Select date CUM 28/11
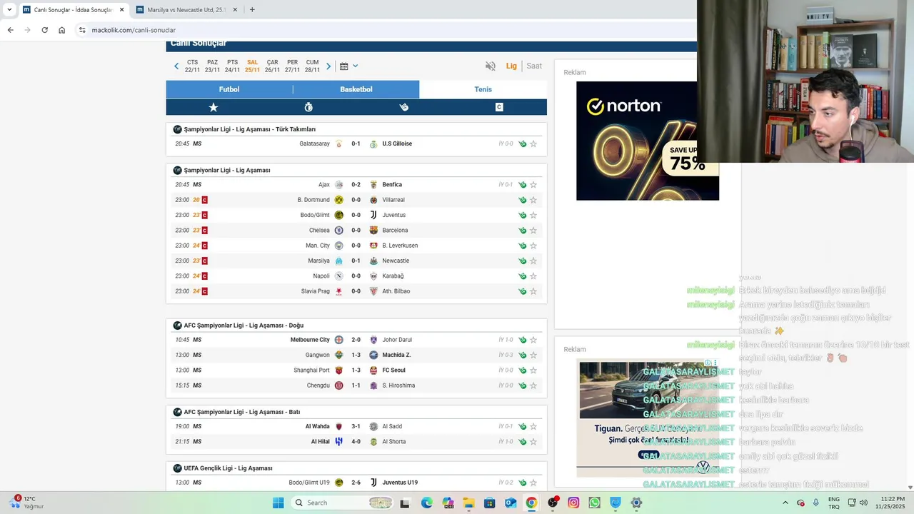914x514 pixels. click(x=313, y=66)
